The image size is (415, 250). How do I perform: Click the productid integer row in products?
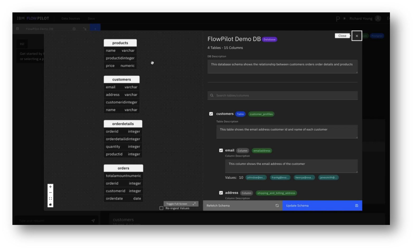point(120,58)
